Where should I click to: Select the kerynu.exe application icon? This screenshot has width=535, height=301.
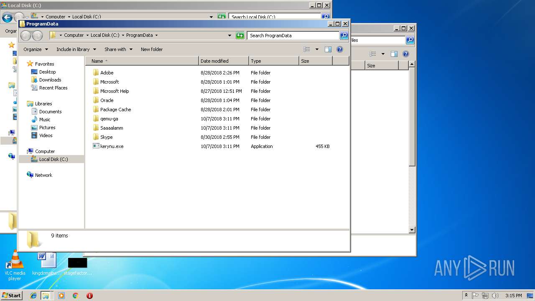coord(96,146)
